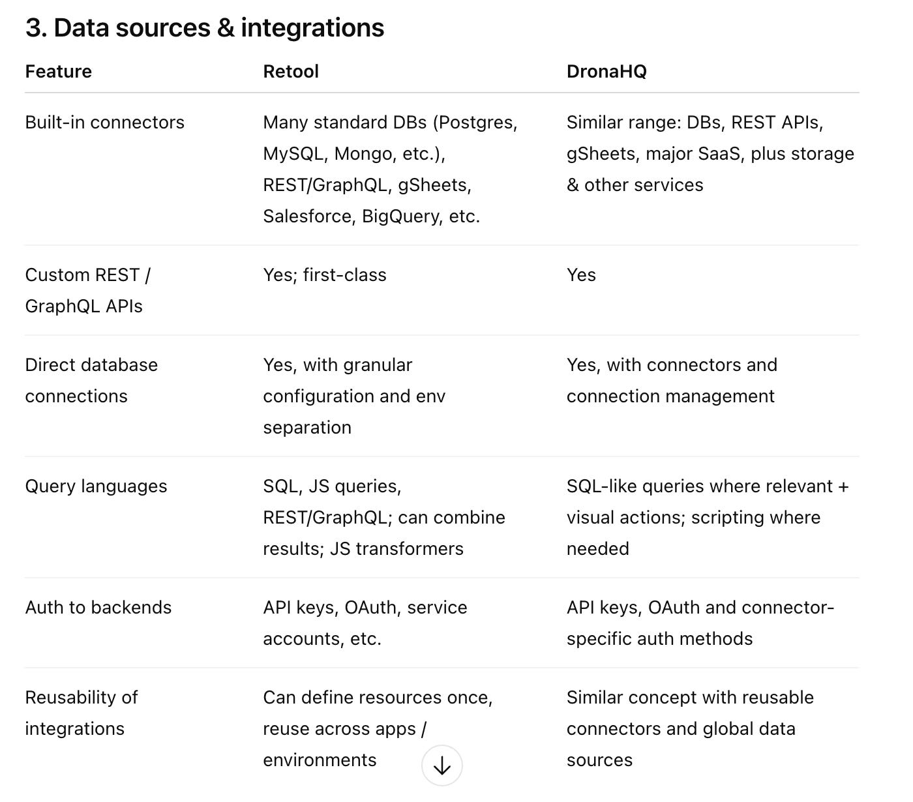Click the "Reusability of integrations" row label
Viewport: 913px width, 802px height.
click(82, 713)
